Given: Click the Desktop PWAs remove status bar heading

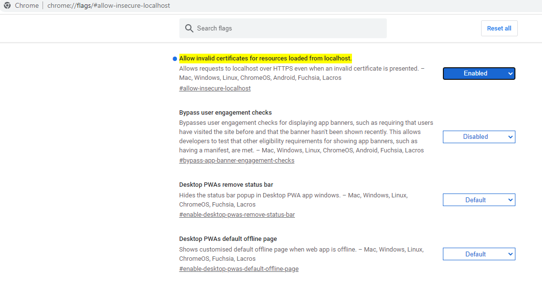Looking at the screenshot, I should pyautogui.click(x=226, y=185).
